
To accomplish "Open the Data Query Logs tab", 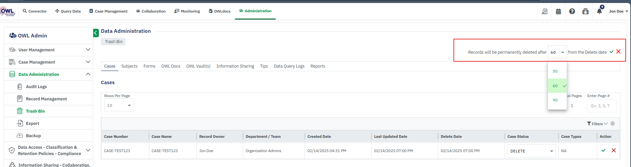I will 289,66.
